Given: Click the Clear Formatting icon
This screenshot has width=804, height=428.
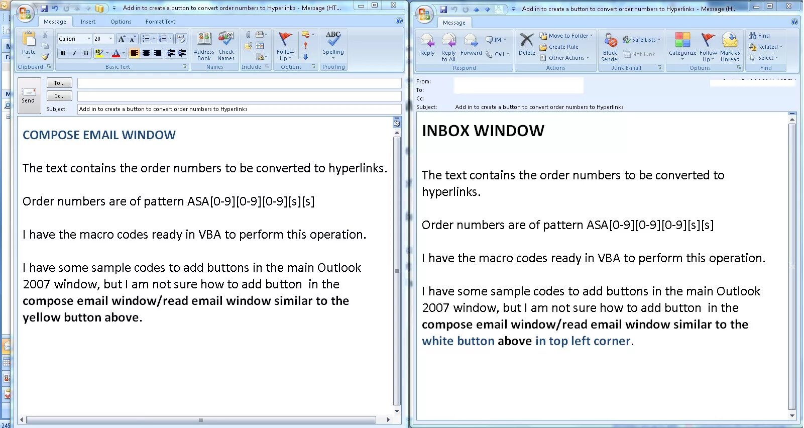Looking at the screenshot, I should click(x=182, y=39).
